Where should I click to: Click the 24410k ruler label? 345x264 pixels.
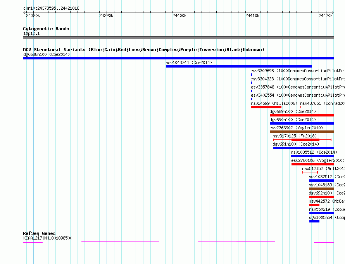(x=252, y=16)
